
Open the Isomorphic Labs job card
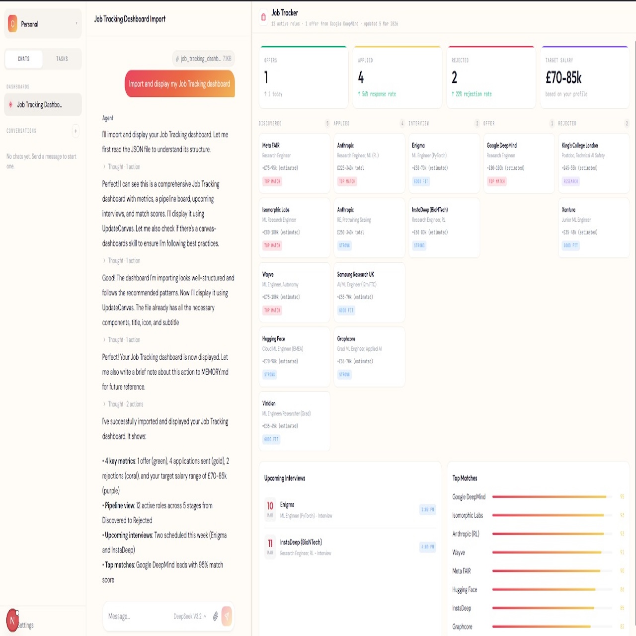click(294, 228)
